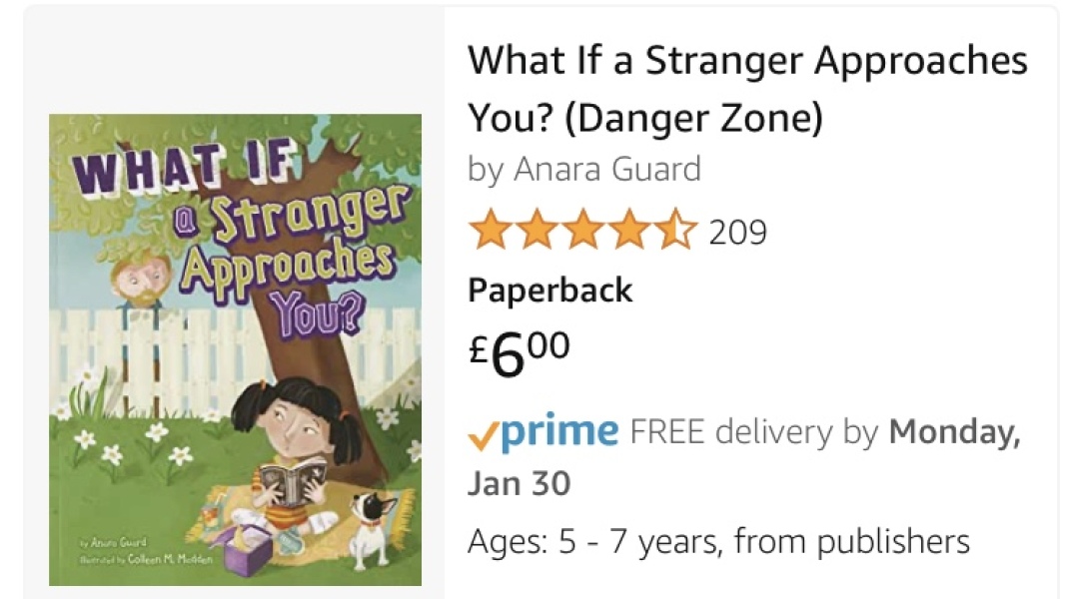The image size is (1083, 599).
Task: Click the Ages 5 - 7 years text
Action: coord(718,541)
